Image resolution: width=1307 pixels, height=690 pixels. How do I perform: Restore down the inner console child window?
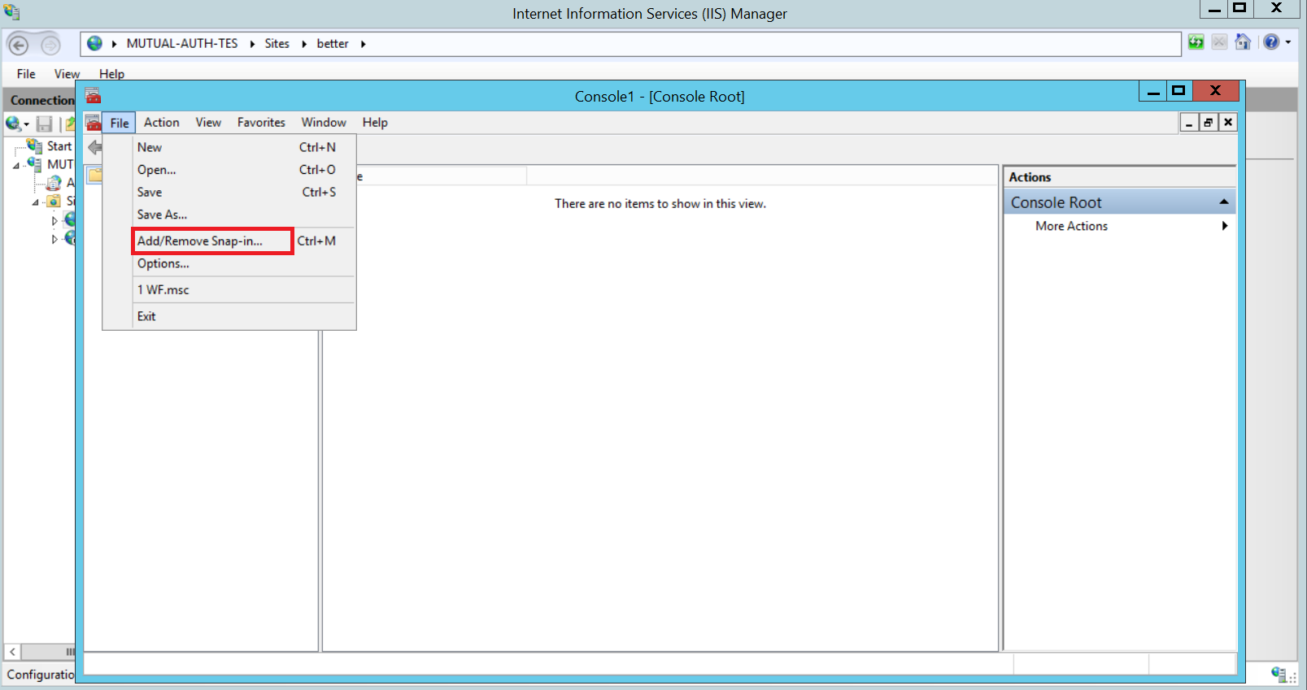point(1208,123)
